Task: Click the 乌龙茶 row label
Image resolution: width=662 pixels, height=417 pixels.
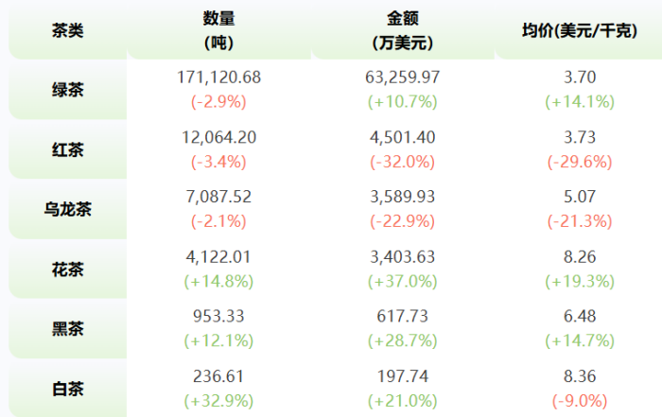Action: tap(67, 209)
